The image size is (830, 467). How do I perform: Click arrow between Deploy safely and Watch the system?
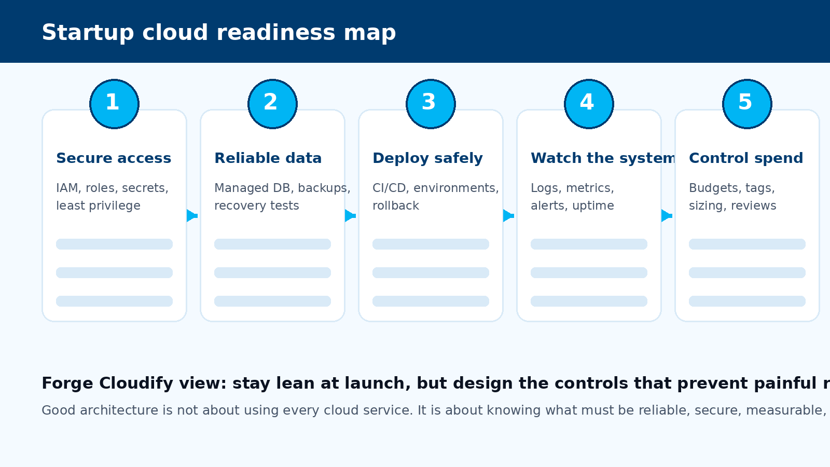click(509, 215)
